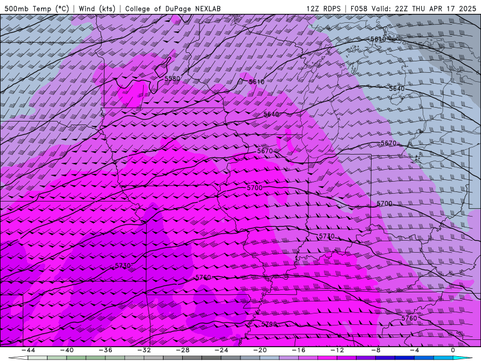Click the "F058" forecast hour text
This screenshot has height=361, width=481.
[x=358, y=8]
